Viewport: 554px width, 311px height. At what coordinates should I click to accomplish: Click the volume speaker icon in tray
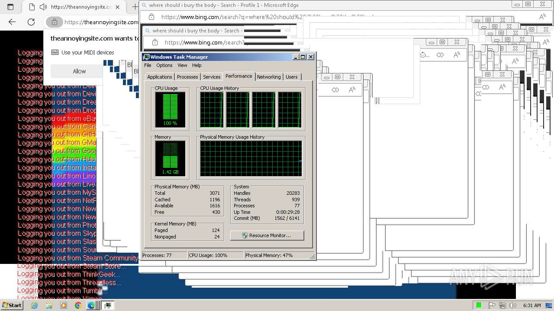tap(512, 305)
